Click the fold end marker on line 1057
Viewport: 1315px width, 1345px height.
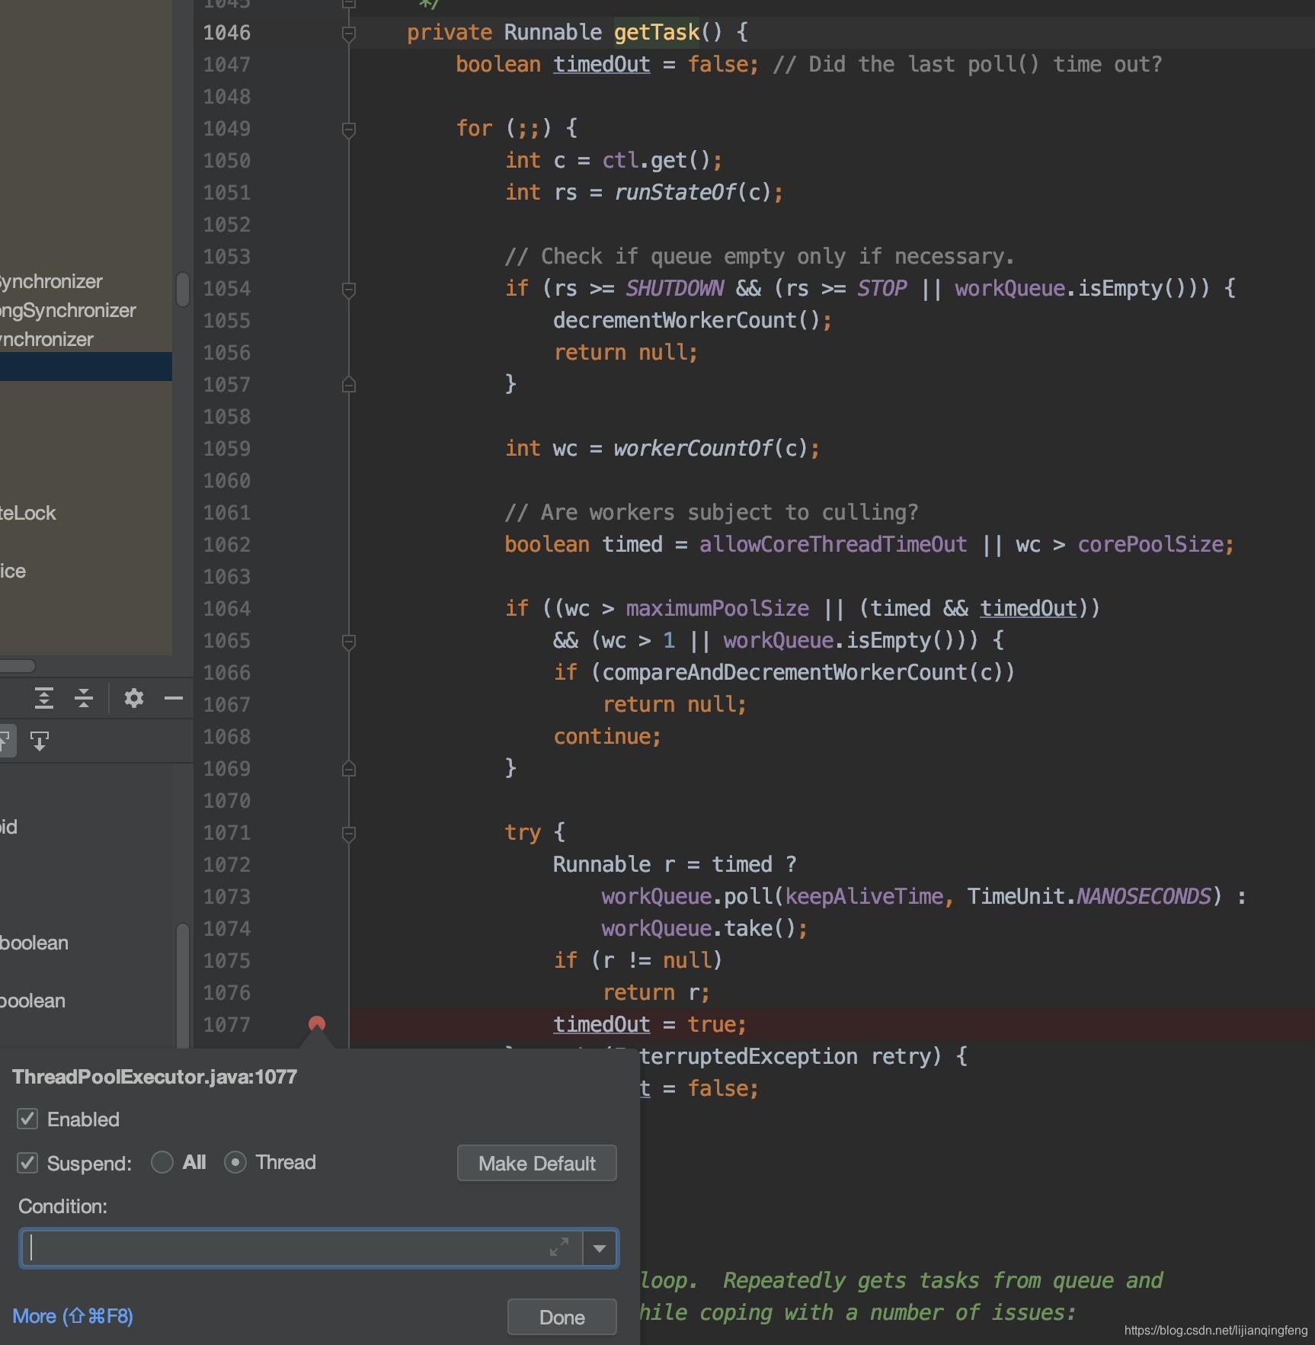(x=349, y=385)
